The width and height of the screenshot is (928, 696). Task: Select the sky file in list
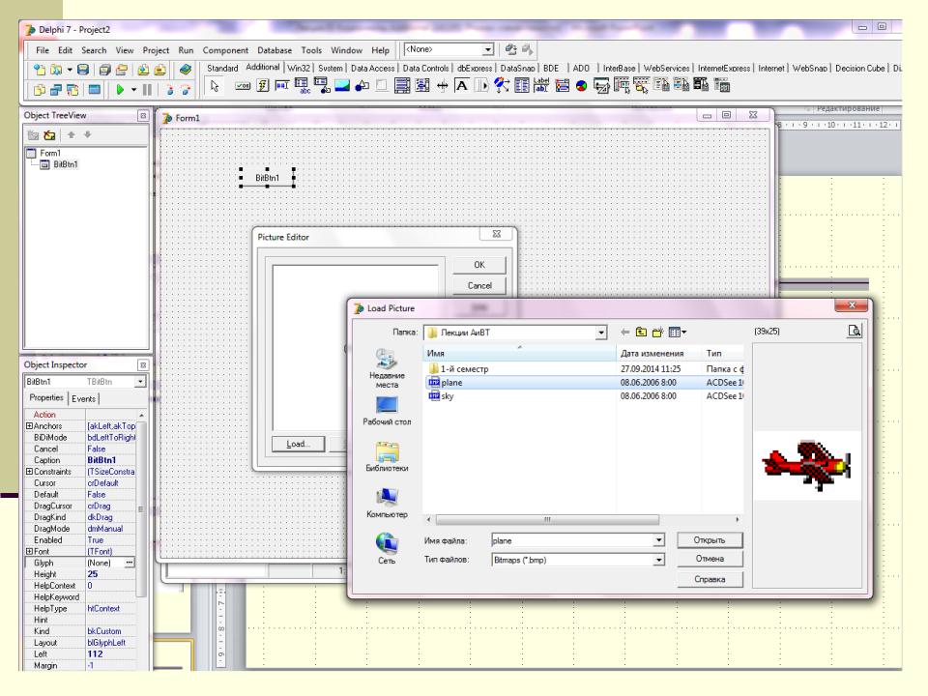pos(448,396)
